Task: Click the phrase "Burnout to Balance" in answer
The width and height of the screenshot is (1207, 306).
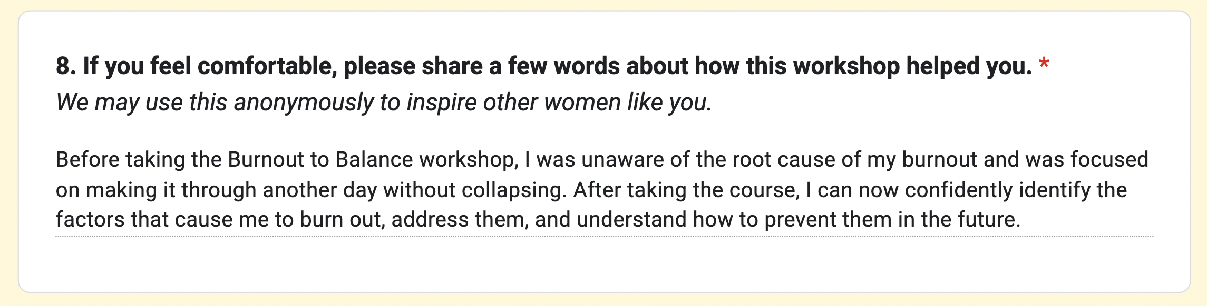Action: pyautogui.click(x=320, y=160)
